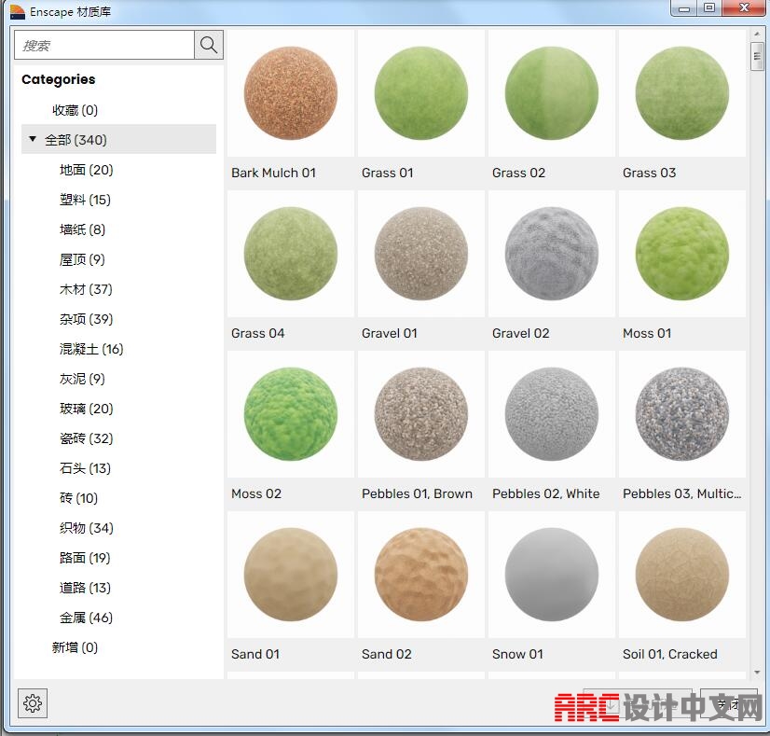Select the 新增 (0) category
This screenshot has height=736, width=770.
point(76,647)
